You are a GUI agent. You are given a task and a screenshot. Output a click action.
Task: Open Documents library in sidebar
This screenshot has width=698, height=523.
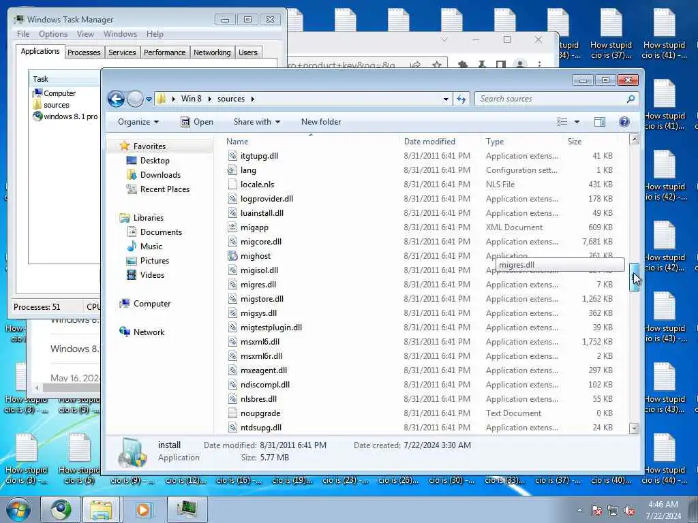click(x=161, y=232)
